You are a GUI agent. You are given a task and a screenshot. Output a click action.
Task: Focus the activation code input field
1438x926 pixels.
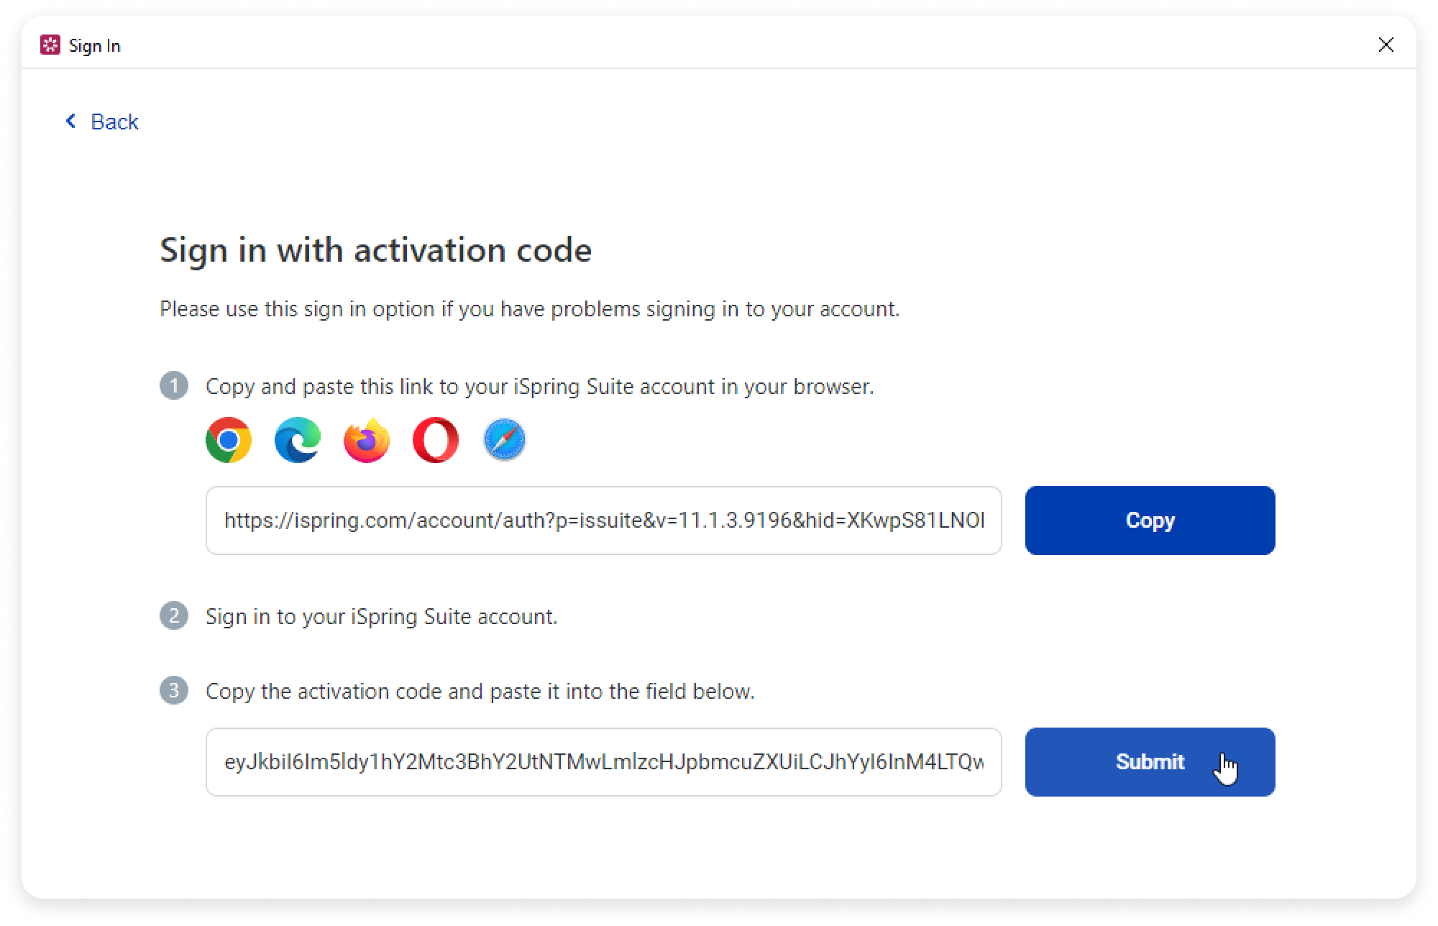coord(603,762)
